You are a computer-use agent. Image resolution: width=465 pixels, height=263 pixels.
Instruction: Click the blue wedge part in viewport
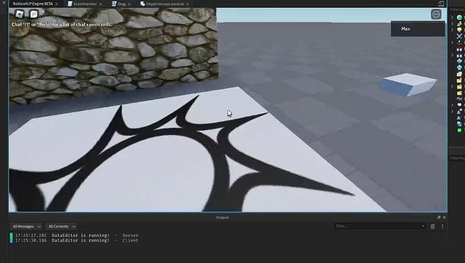[408, 85]
